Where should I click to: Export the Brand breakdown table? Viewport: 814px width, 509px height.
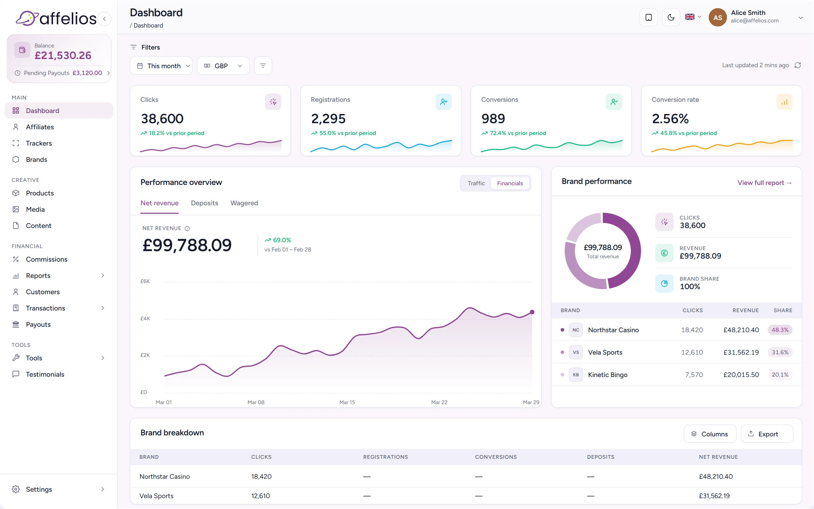point(767,434)
